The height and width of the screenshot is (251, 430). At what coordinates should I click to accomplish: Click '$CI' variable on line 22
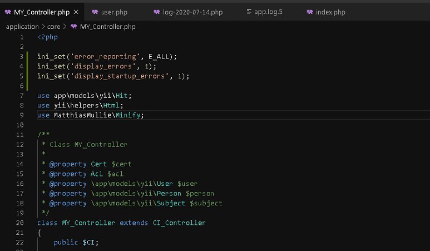[x=88, y=243]
